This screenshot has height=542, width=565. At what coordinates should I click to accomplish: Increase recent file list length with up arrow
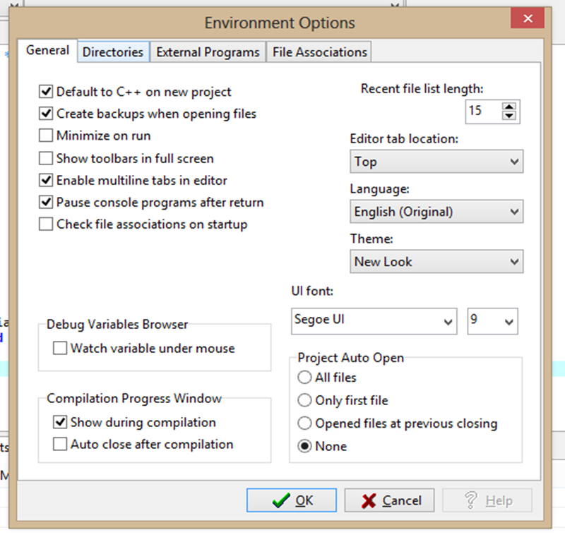(509, 107)
